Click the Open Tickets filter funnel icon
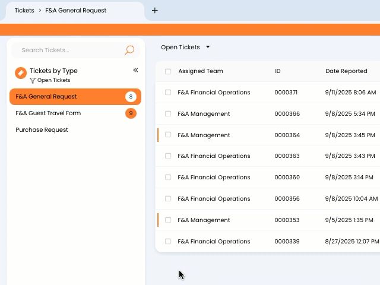The width and height of the screenshot is (380, 285). 33,80
